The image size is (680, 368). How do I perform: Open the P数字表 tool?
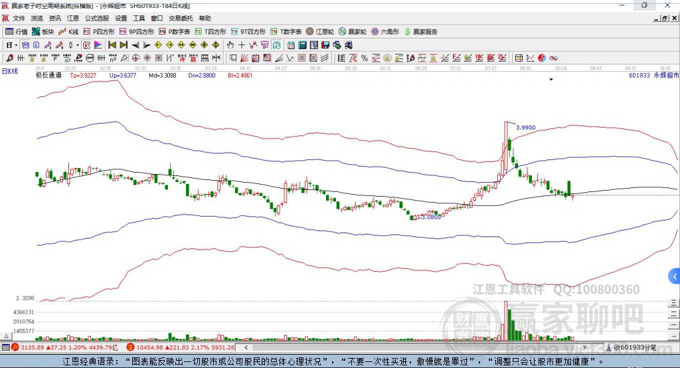pyautogui.click(x=175, y=32)
